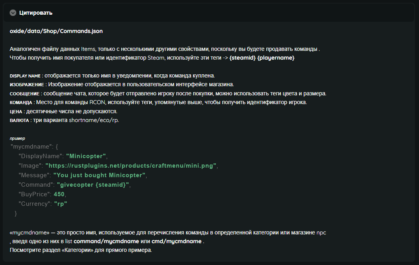Click the word "Items" in first paragraph

[89, 49]
